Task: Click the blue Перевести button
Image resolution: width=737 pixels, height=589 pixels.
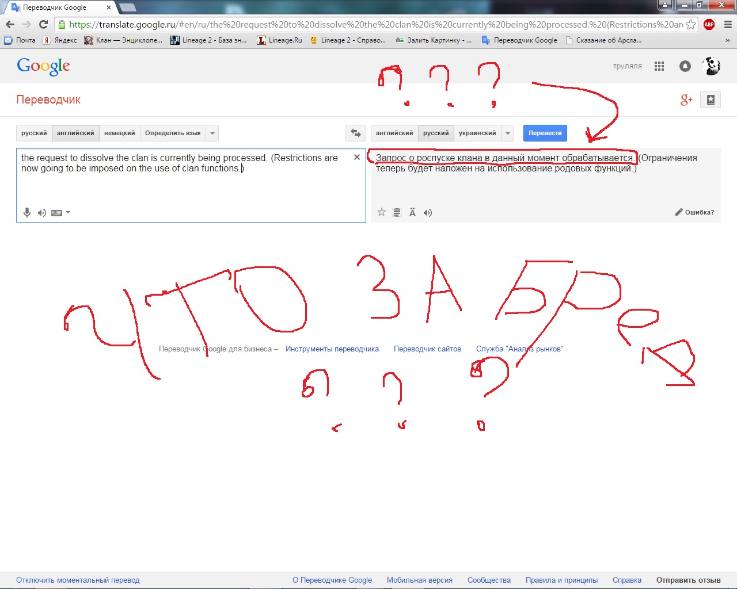Action: coord(545,133)
